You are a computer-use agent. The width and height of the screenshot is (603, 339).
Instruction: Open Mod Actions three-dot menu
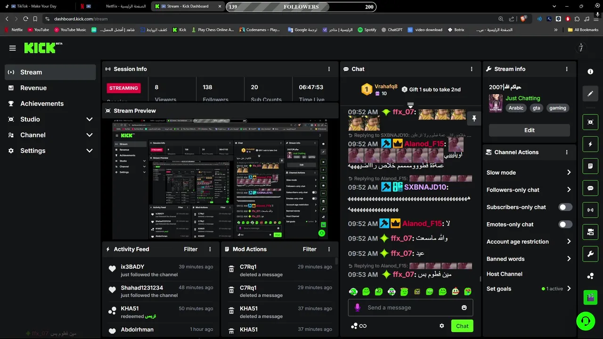329,249
